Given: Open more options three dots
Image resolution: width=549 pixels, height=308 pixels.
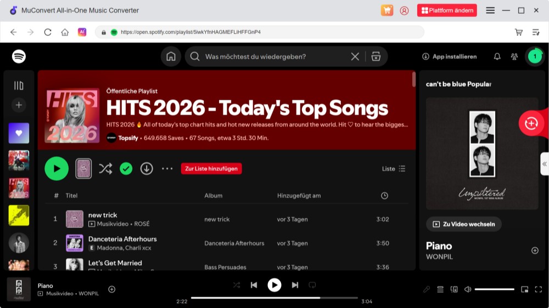Looking at the screenshot, I should [167, 168].
